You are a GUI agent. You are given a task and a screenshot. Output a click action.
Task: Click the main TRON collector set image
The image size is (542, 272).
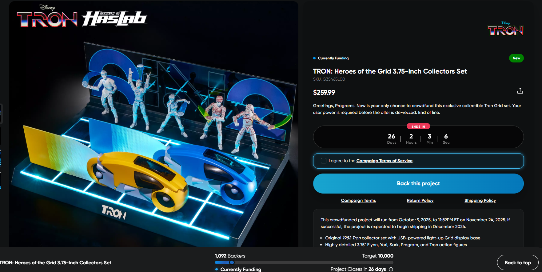[154, 124]
